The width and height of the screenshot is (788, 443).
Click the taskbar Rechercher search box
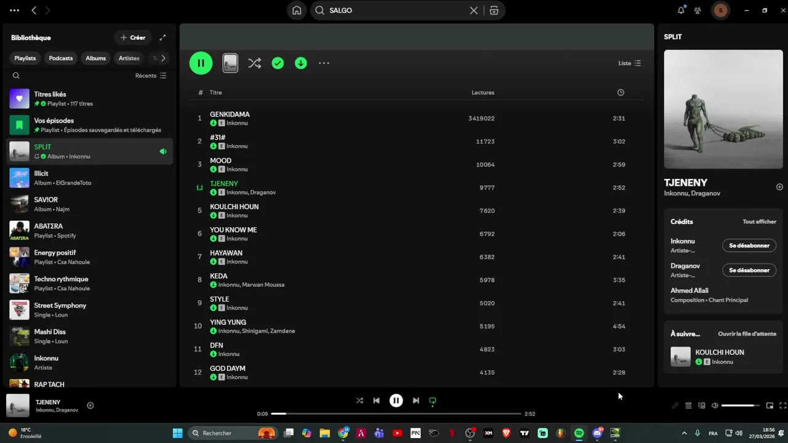click(233, 433)
